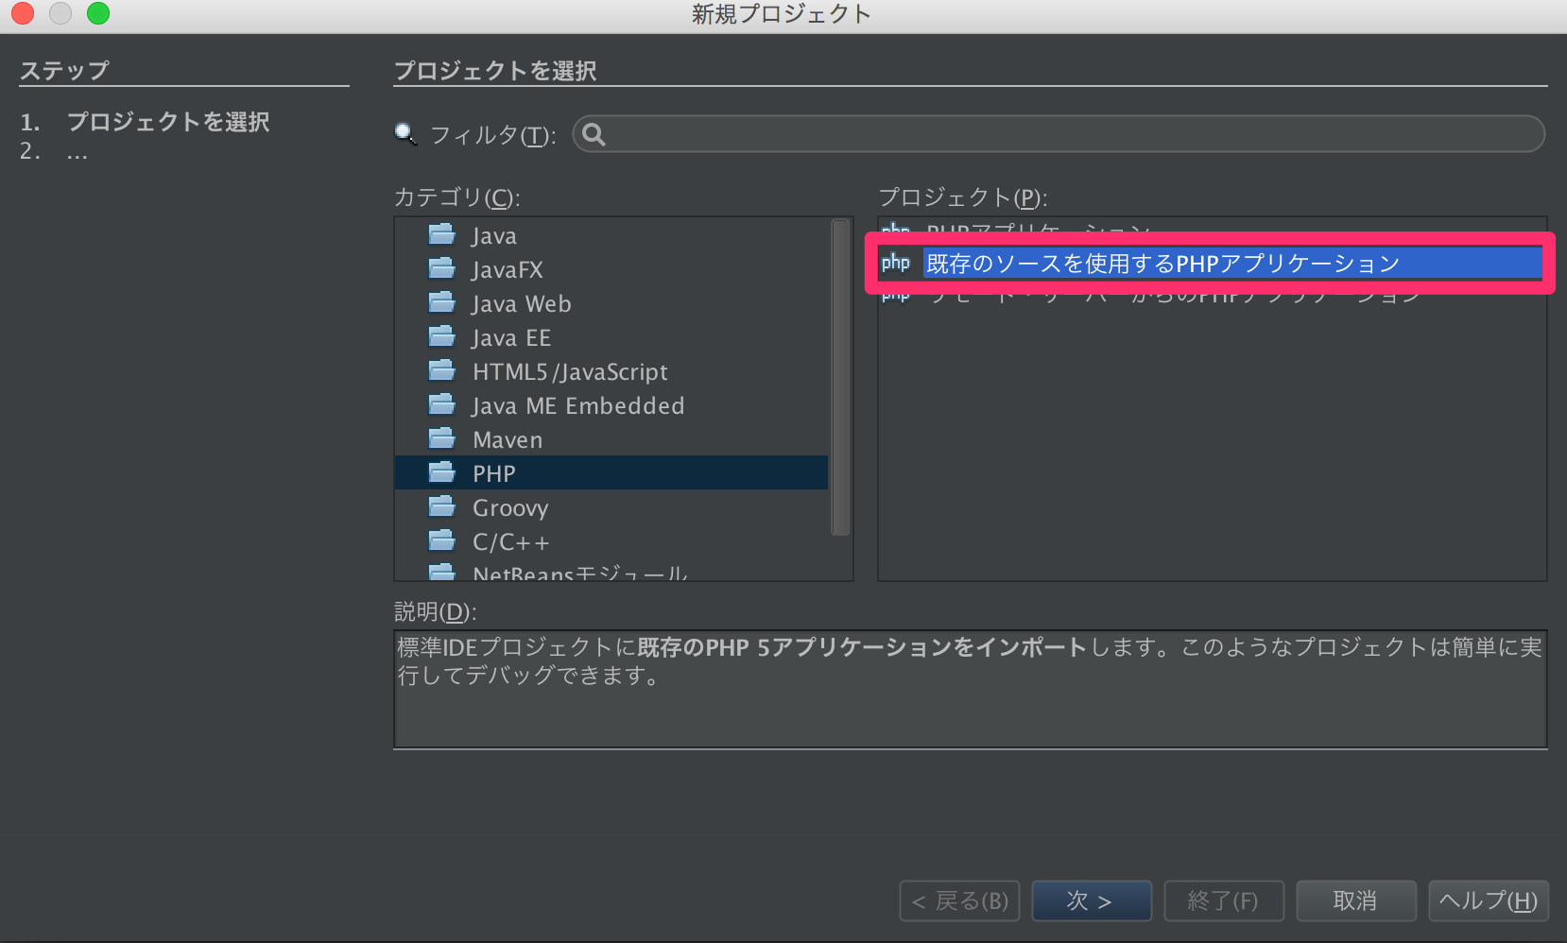Select the Java EE category
The image size is (1567, 943).
pos(511,336)
